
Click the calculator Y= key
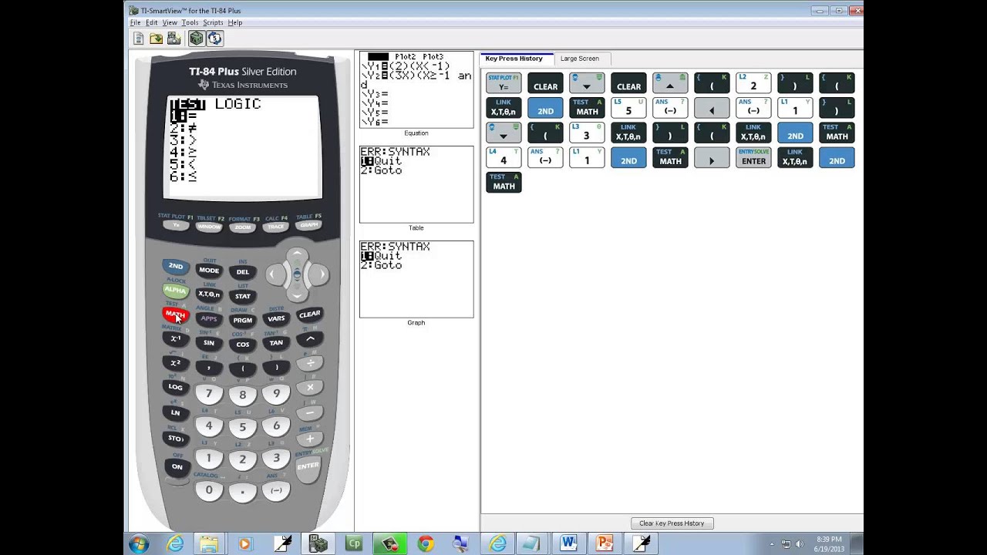coord(177,225)
